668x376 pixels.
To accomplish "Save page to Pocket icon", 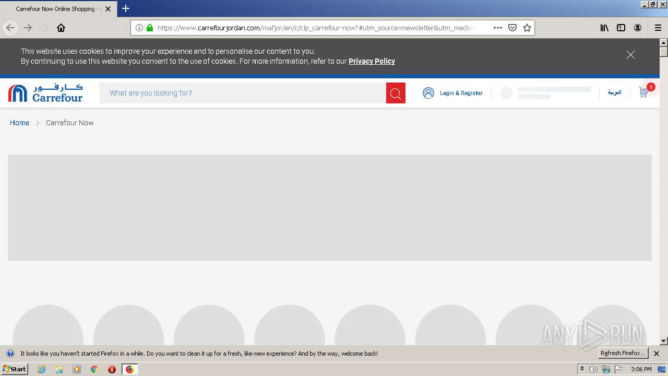I will point(512,28).
